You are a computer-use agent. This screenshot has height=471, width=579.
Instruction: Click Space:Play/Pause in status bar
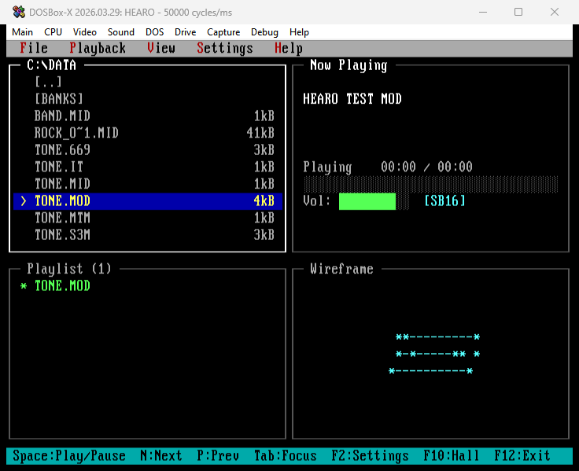[69, 456]
